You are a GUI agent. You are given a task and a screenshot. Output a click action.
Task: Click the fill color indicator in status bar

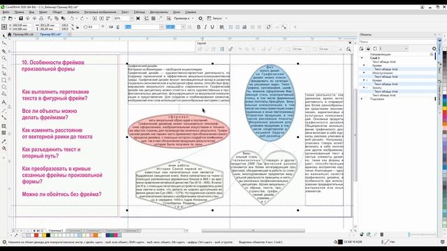pos(340,242)
